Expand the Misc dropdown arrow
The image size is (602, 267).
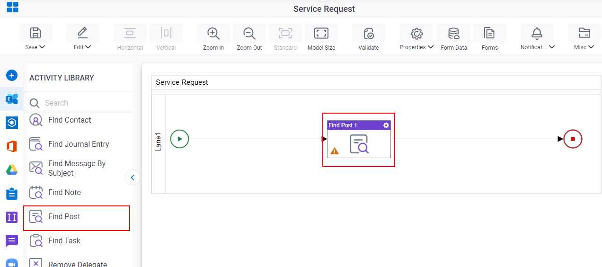point(591,47)
